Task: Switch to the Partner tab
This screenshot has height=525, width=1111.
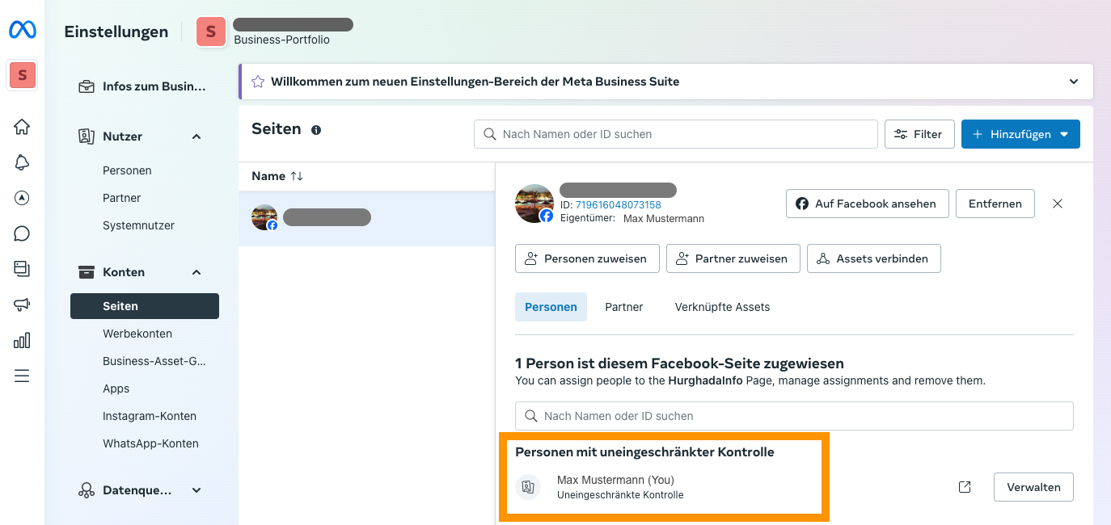Action: click(x=624, y=307)
